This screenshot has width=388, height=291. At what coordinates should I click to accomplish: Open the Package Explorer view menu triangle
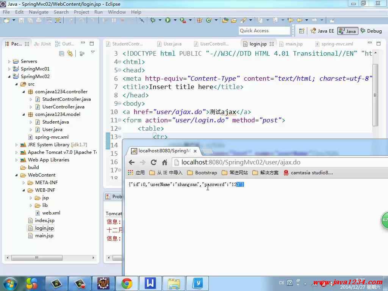tap(93, 52)
